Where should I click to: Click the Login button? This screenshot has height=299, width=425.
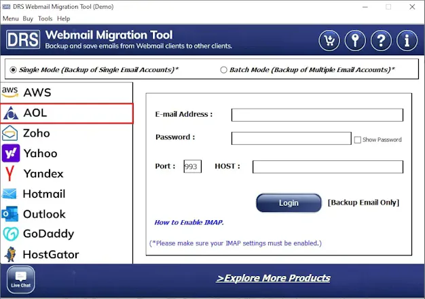click(289, 203)
